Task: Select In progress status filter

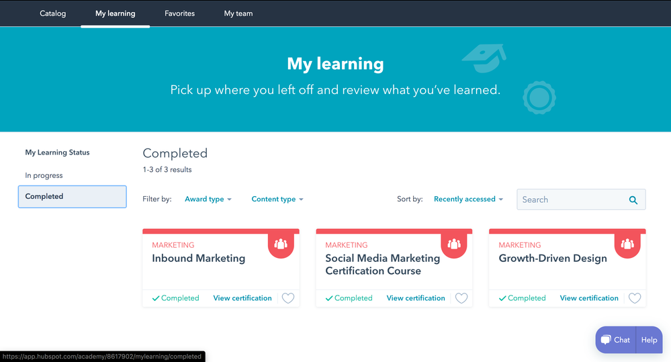Action: (44, 175)
